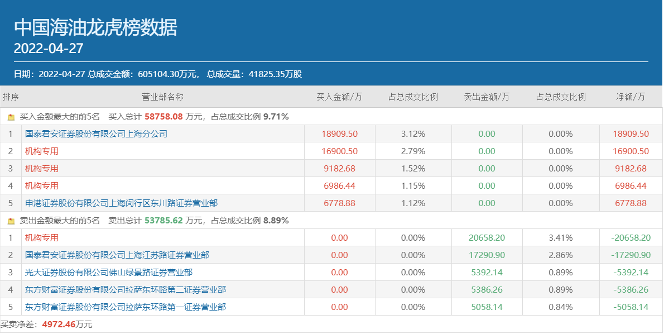Click the 中国海油龙虎榜数据 page title

click(95, 27)
